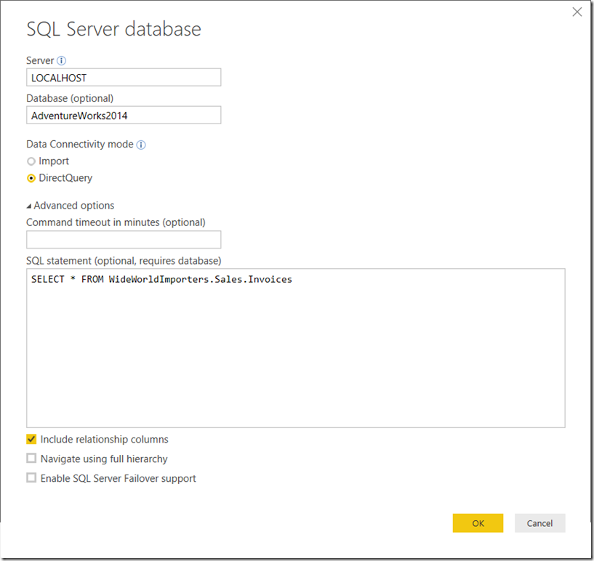594x561 pixels.
Task: Click the 'Server' label text
Action: pyautogui.click(x=40, y=60)
